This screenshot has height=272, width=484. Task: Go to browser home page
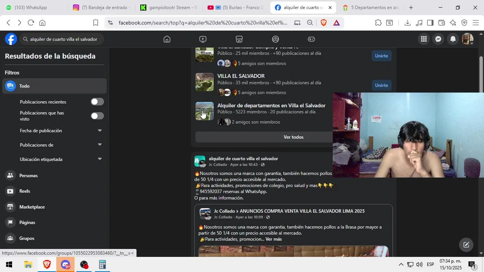click(x=42, y=23)
